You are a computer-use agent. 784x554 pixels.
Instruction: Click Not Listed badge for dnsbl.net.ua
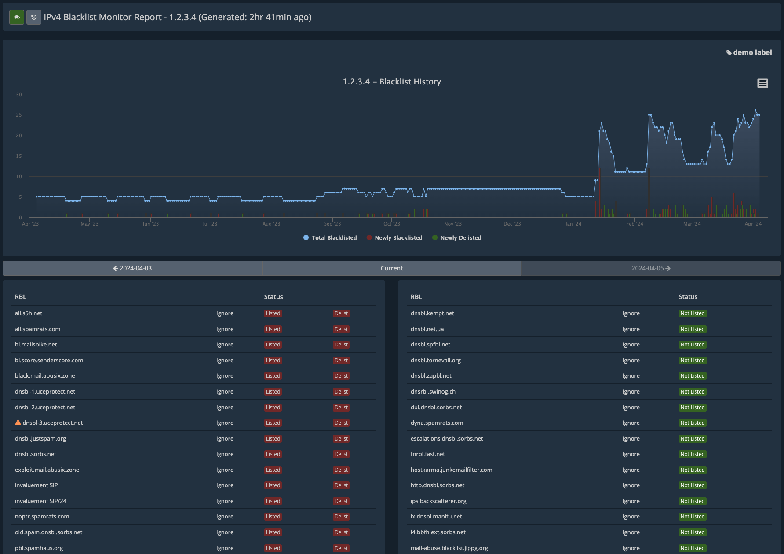point(693,329)
